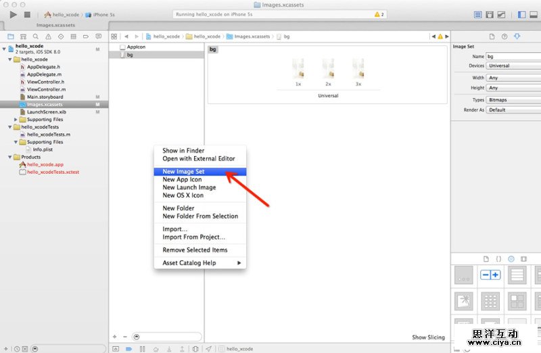Show the Quick Help inspector icon
This screenshot has height=353, width=541.
click(x=504, y=36)
